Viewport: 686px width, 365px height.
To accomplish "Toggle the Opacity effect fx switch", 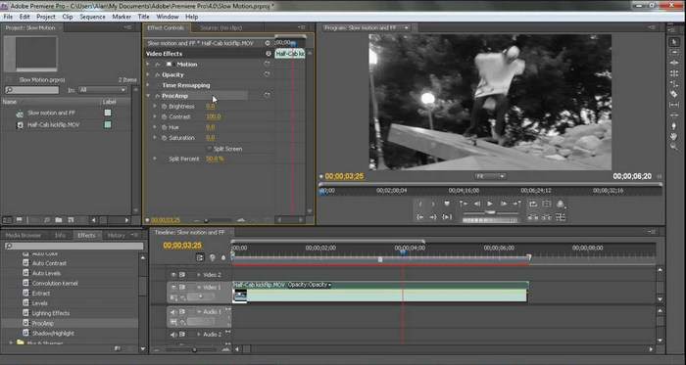I will tap(158, 74).
